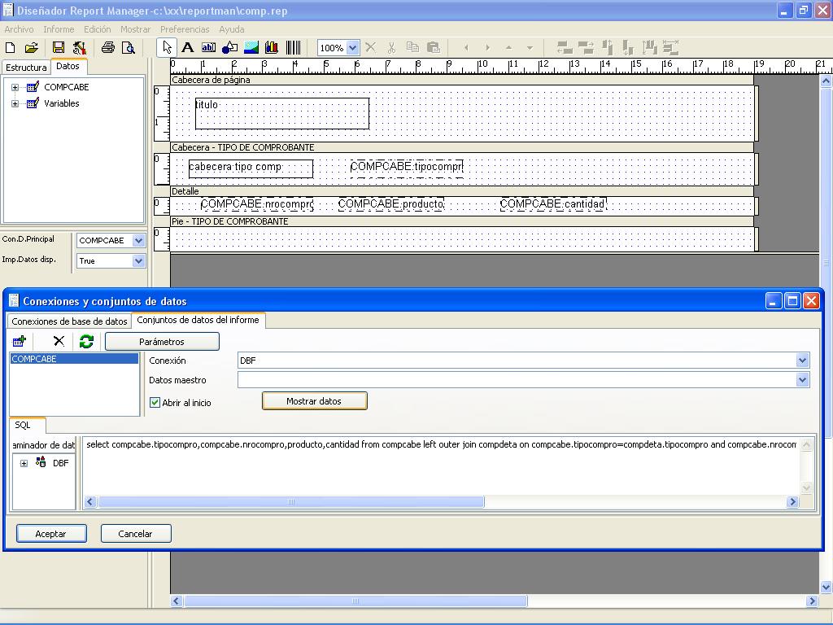The image size is (833, 625).
Task: Expand the DBF tree node
Action: coord(24,463)
